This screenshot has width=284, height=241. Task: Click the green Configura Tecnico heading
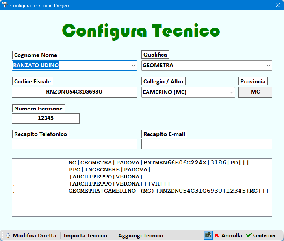coord(141,31)
